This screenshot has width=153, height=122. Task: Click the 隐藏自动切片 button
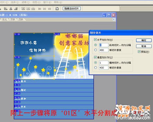click(x=72, y=9)
